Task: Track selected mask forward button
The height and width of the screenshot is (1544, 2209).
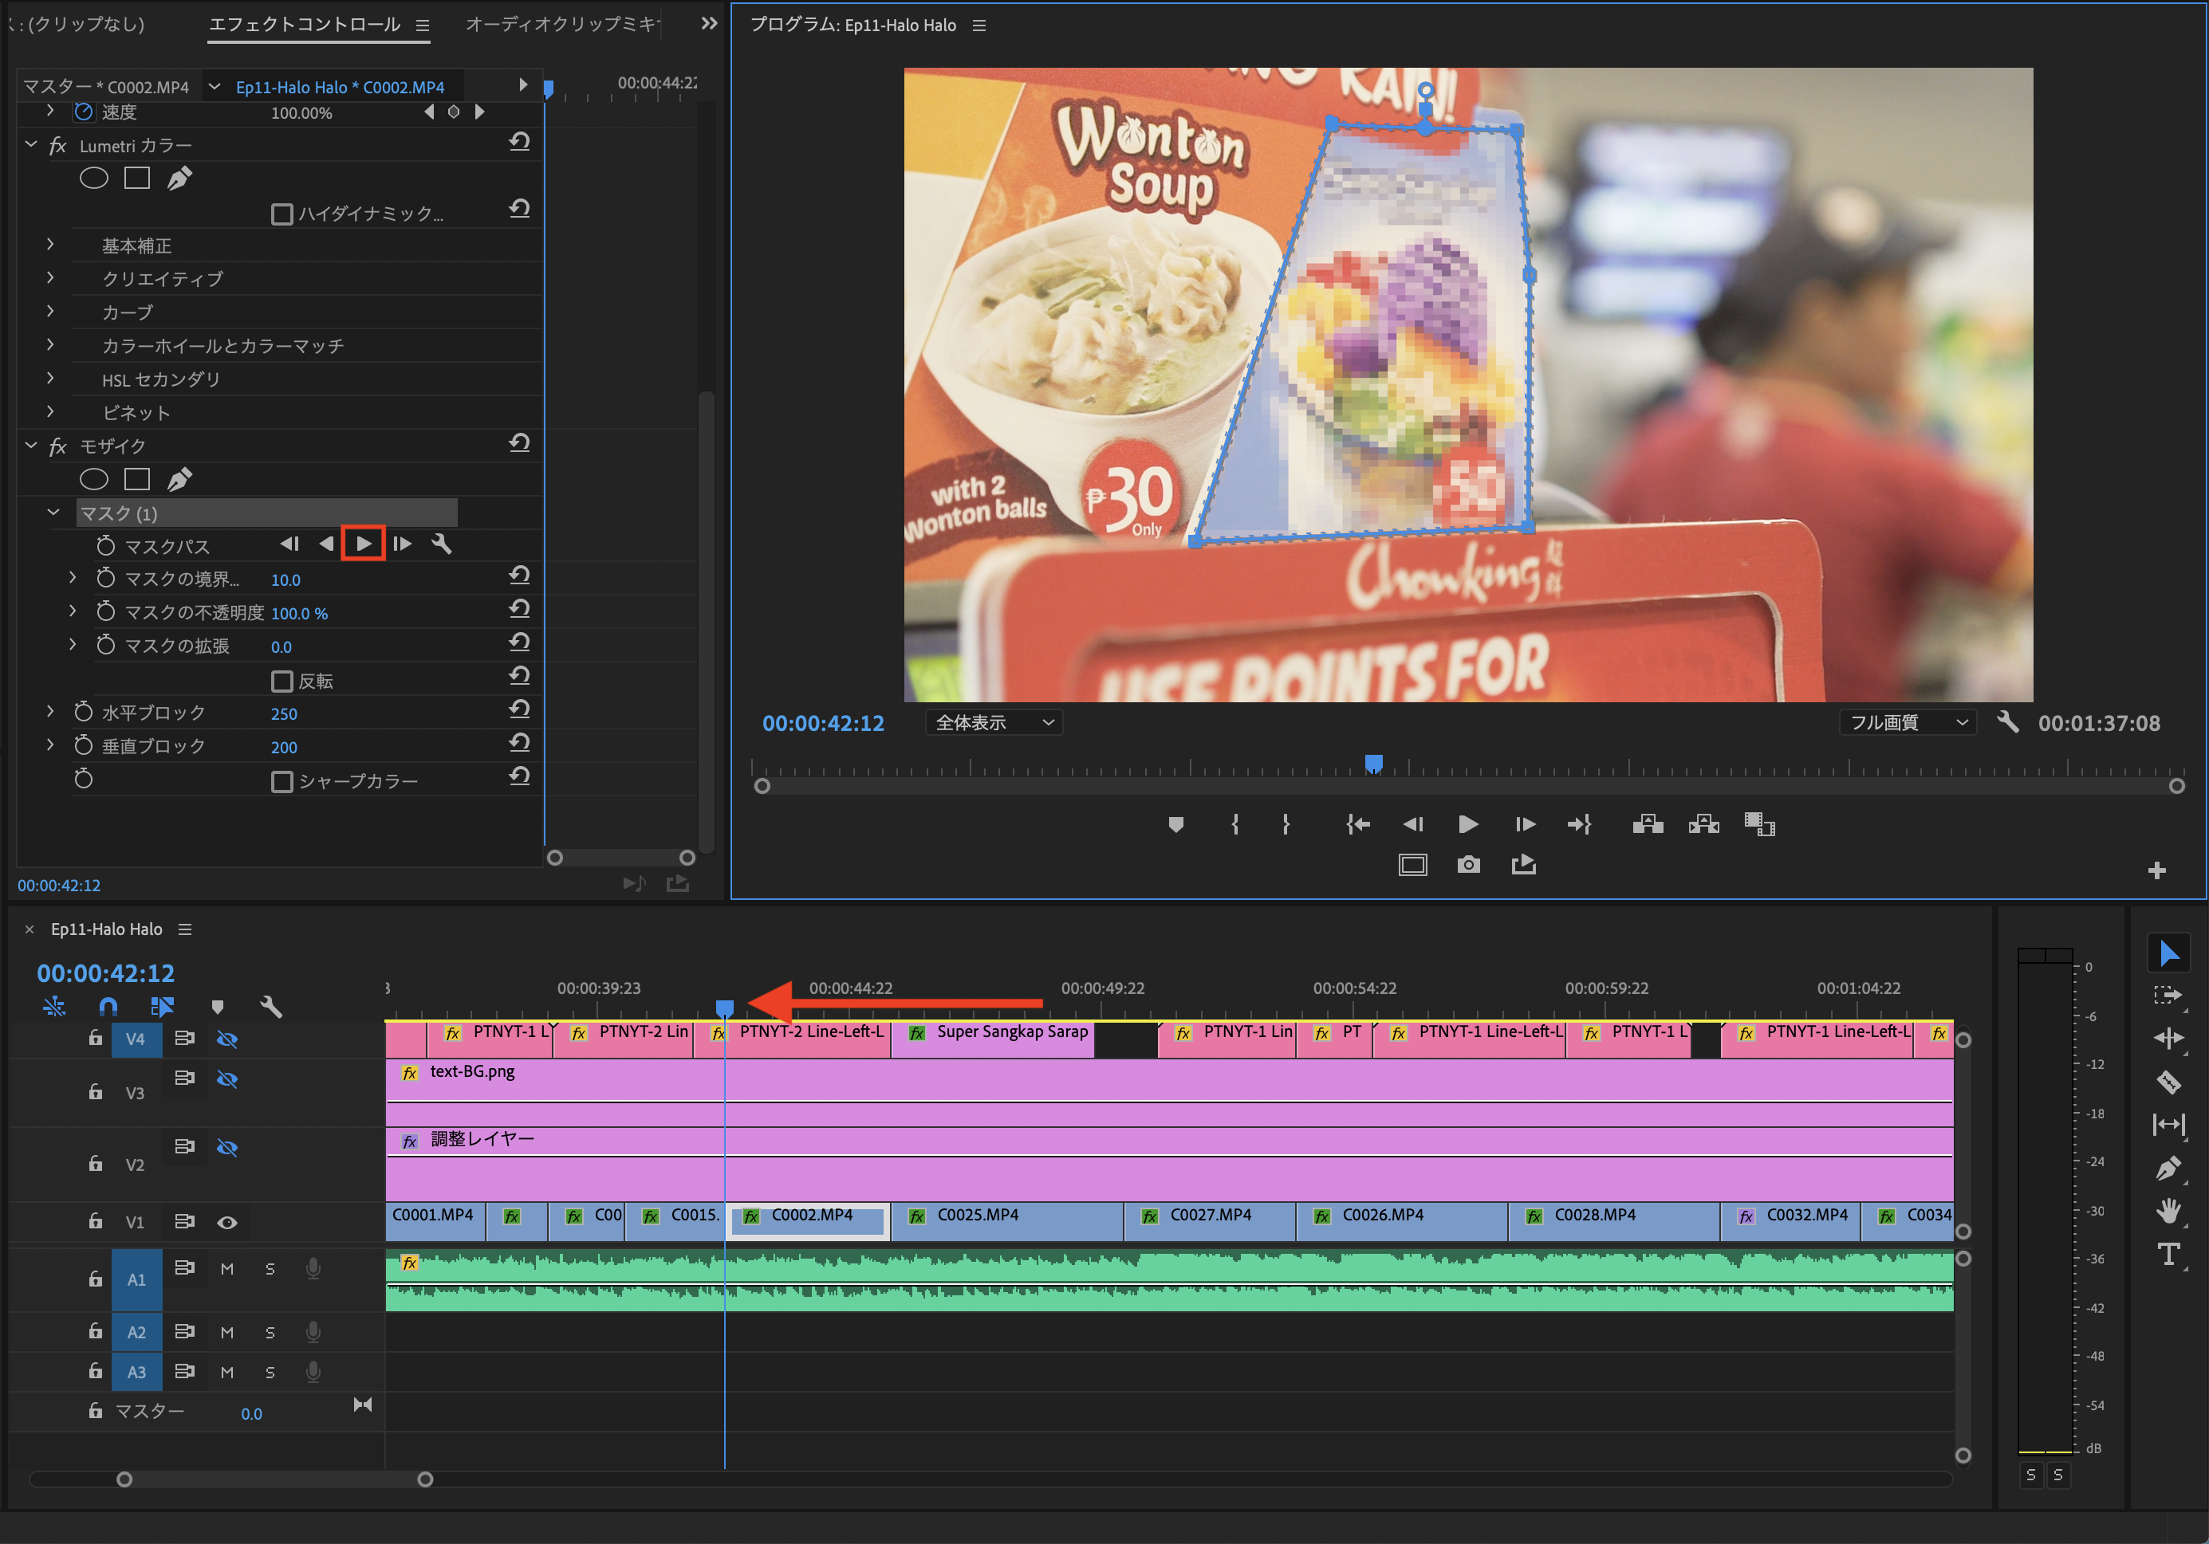Action: pyautogui.click(x=364, y=544)
